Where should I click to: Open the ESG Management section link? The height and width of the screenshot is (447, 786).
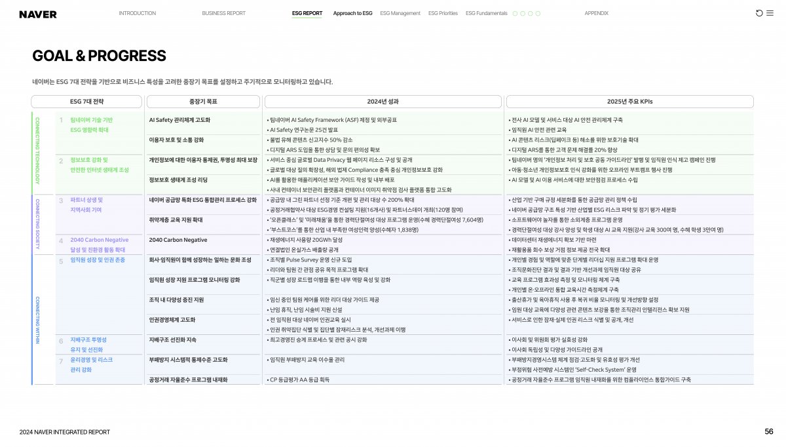pos(400,12)
